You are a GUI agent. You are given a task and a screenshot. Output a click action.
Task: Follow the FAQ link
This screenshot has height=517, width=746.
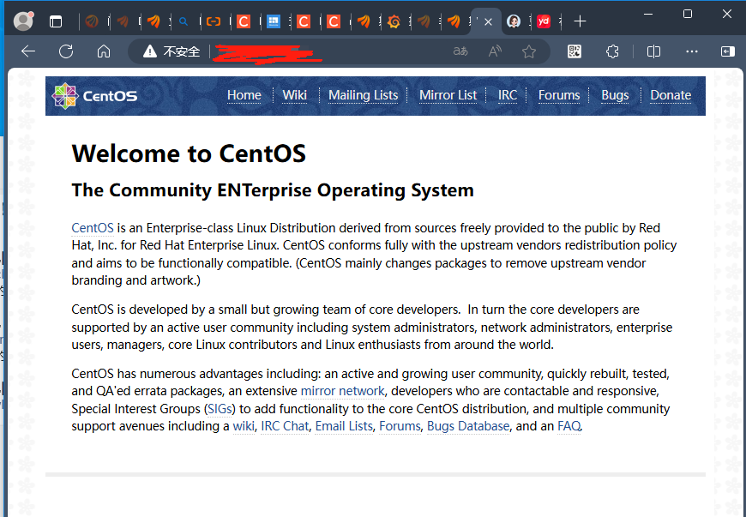pyautogui.click(x=569, y=426)
